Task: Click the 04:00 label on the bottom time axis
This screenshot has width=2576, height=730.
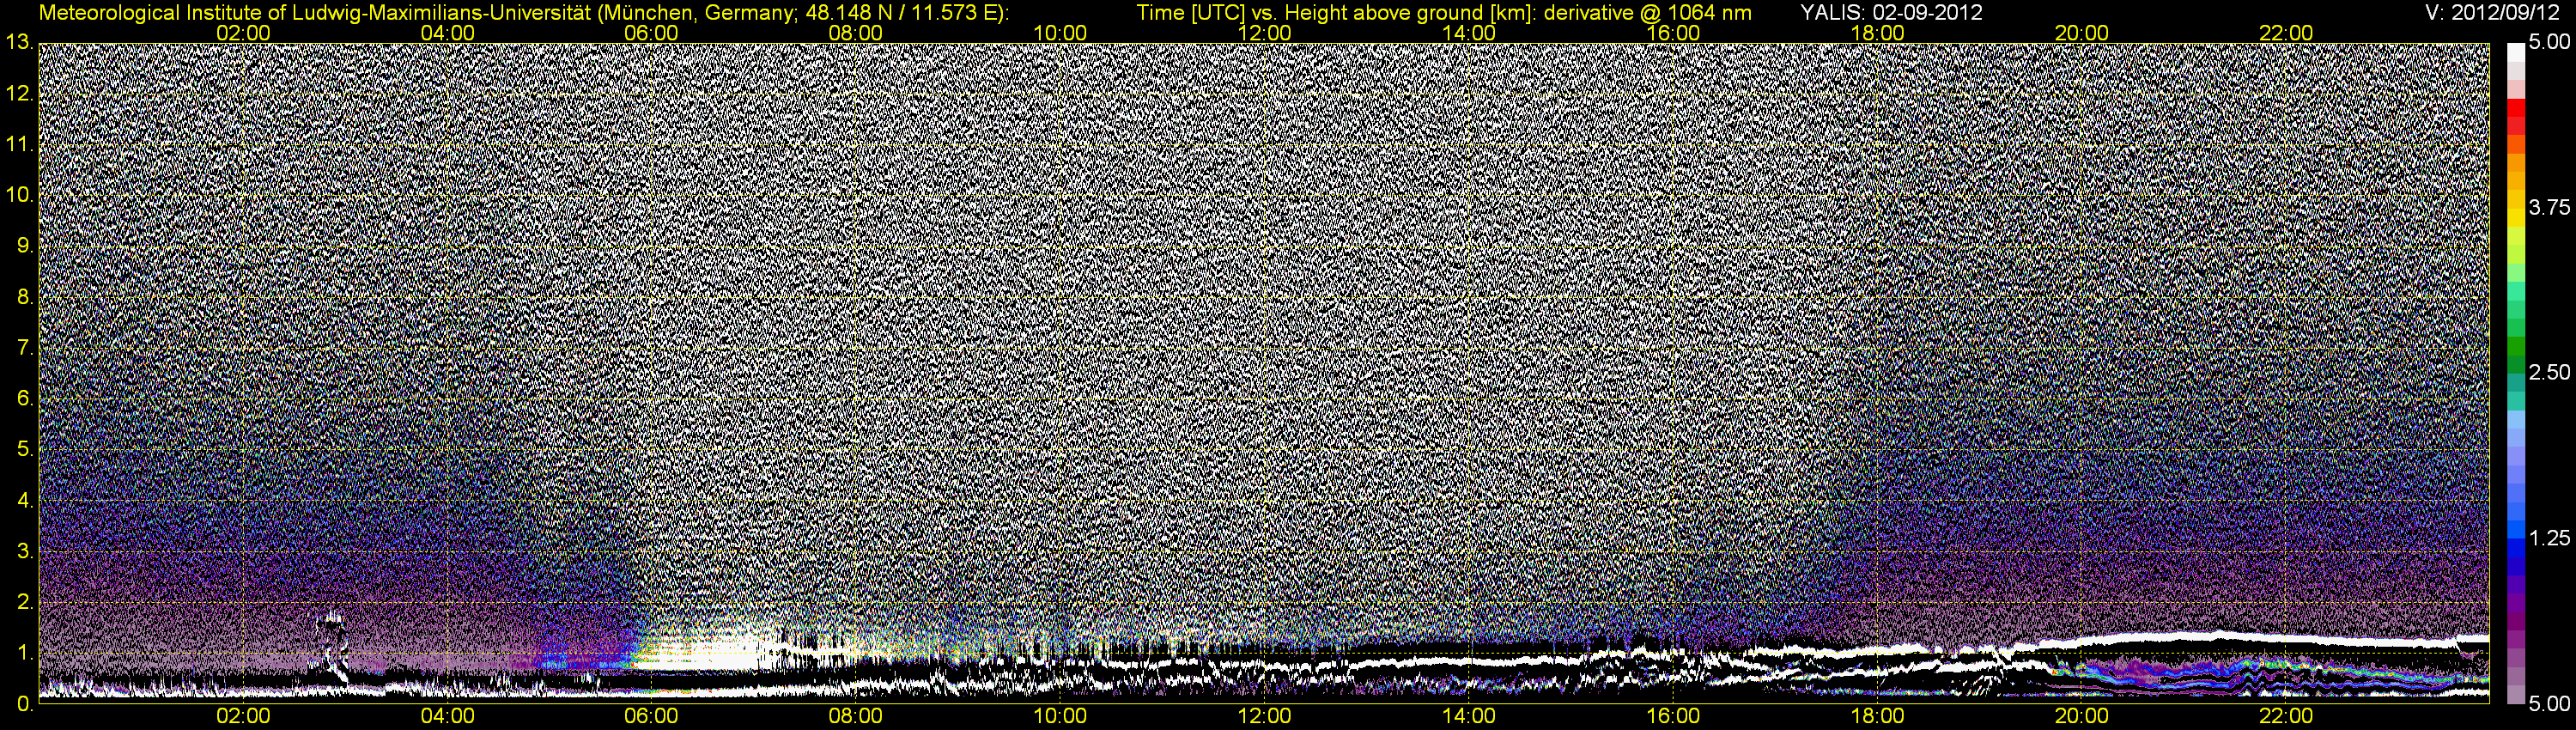Action: [x=447, y=716]
